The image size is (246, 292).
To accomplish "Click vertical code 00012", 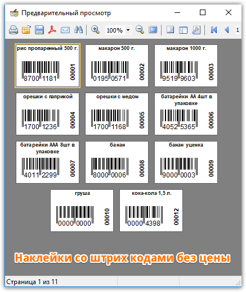I will click(176, 217).
